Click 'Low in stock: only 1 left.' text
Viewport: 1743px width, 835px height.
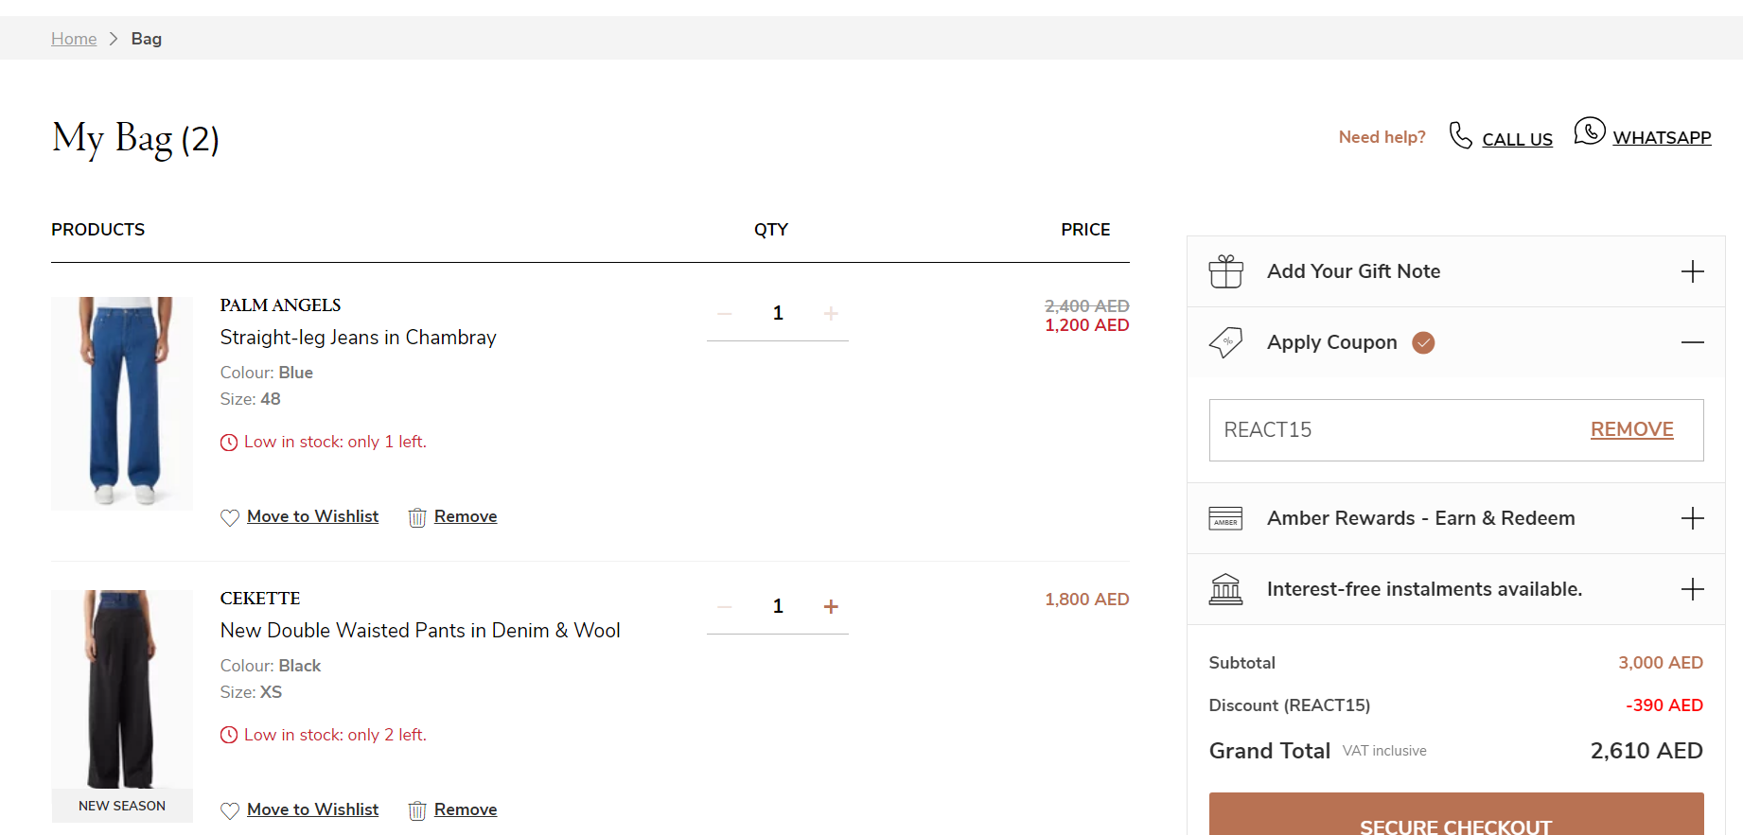click(x=335, y=442)
